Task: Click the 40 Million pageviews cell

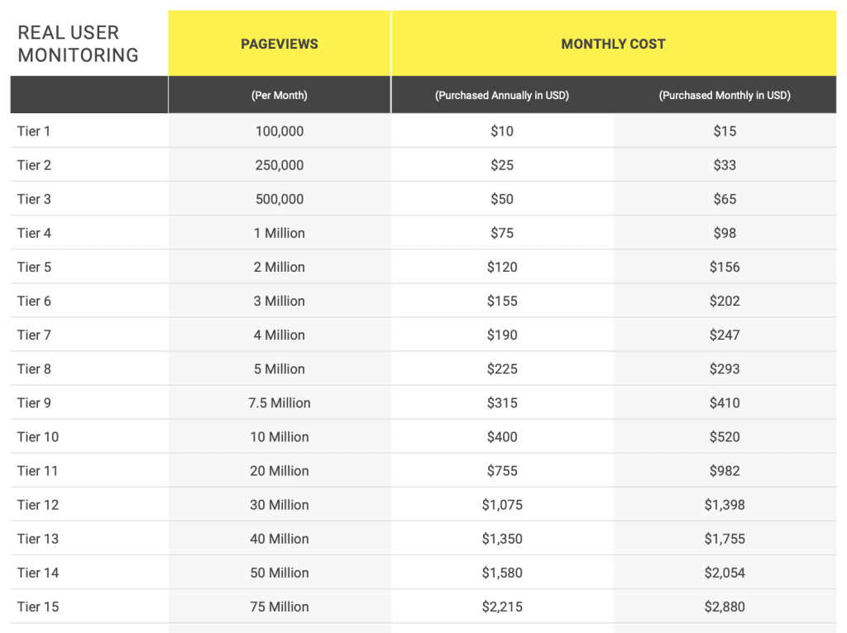Action: tap(280, 538)
